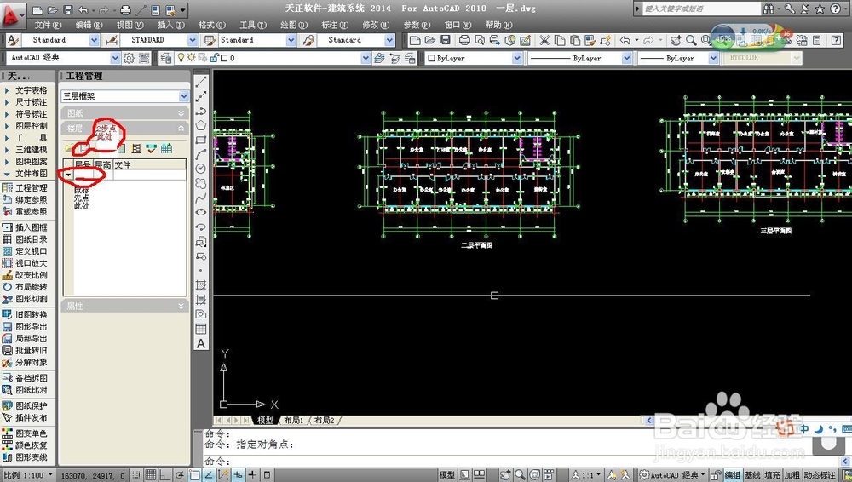Open the 三层框架 project dropdown
852x482 pixels.
(184, 96)
